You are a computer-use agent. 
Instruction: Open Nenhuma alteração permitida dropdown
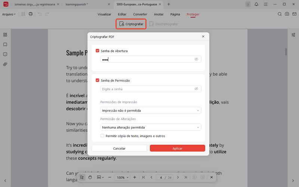click(151, 127)
